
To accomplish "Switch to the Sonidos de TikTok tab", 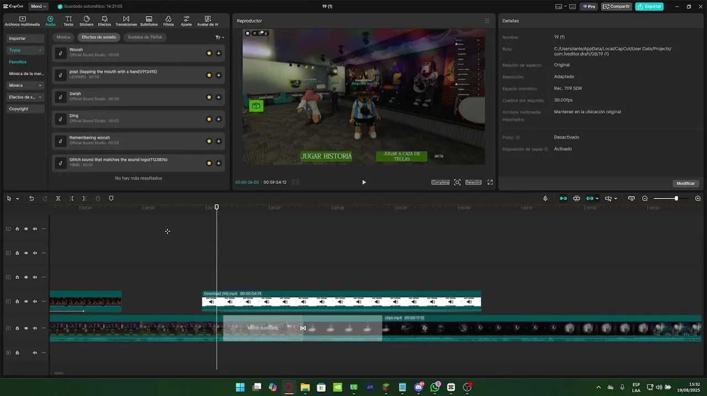I will 145,37.
